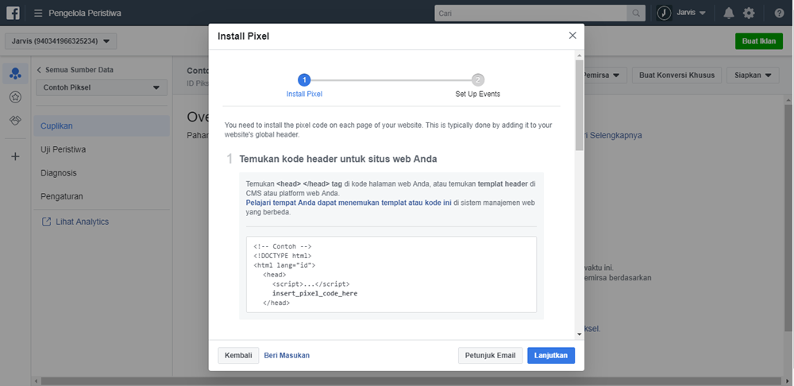Viewport: 794px width, 386px height.
Task: Click the insert_pixel_code_here text in code sample
Action: [315, 293]
